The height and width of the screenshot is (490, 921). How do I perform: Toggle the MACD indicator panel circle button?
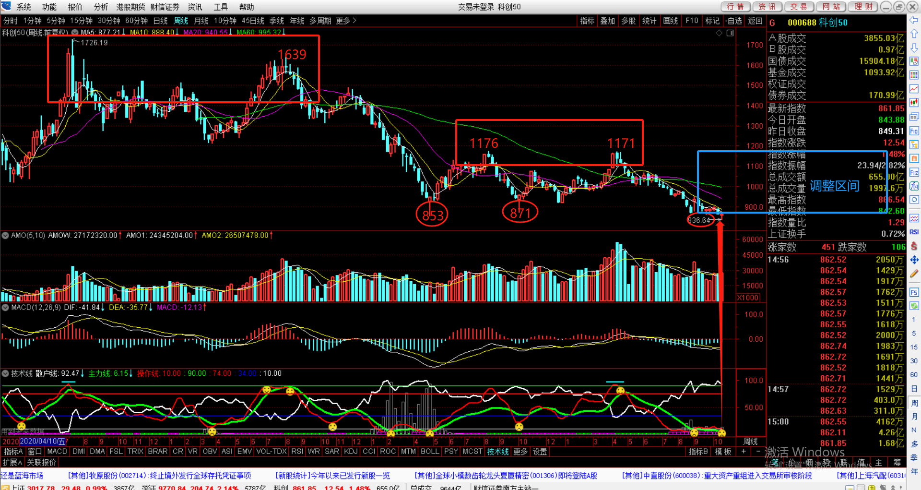point(5,307)
